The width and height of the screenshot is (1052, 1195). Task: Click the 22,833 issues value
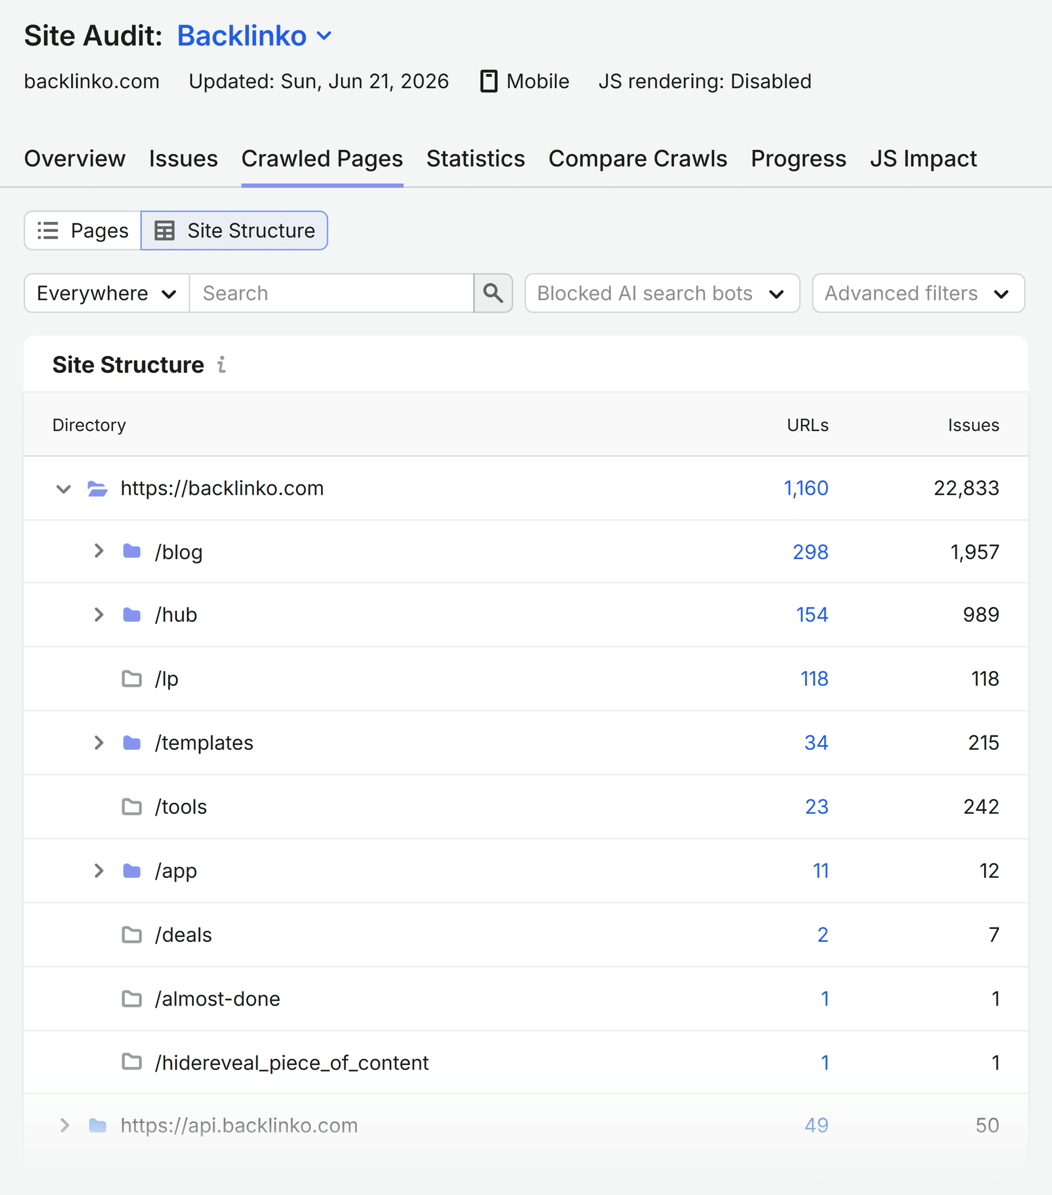[x=967, y=488]
